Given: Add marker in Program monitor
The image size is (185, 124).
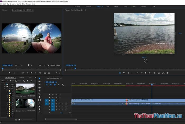Looking at the screenshot, I should (124, 73).
